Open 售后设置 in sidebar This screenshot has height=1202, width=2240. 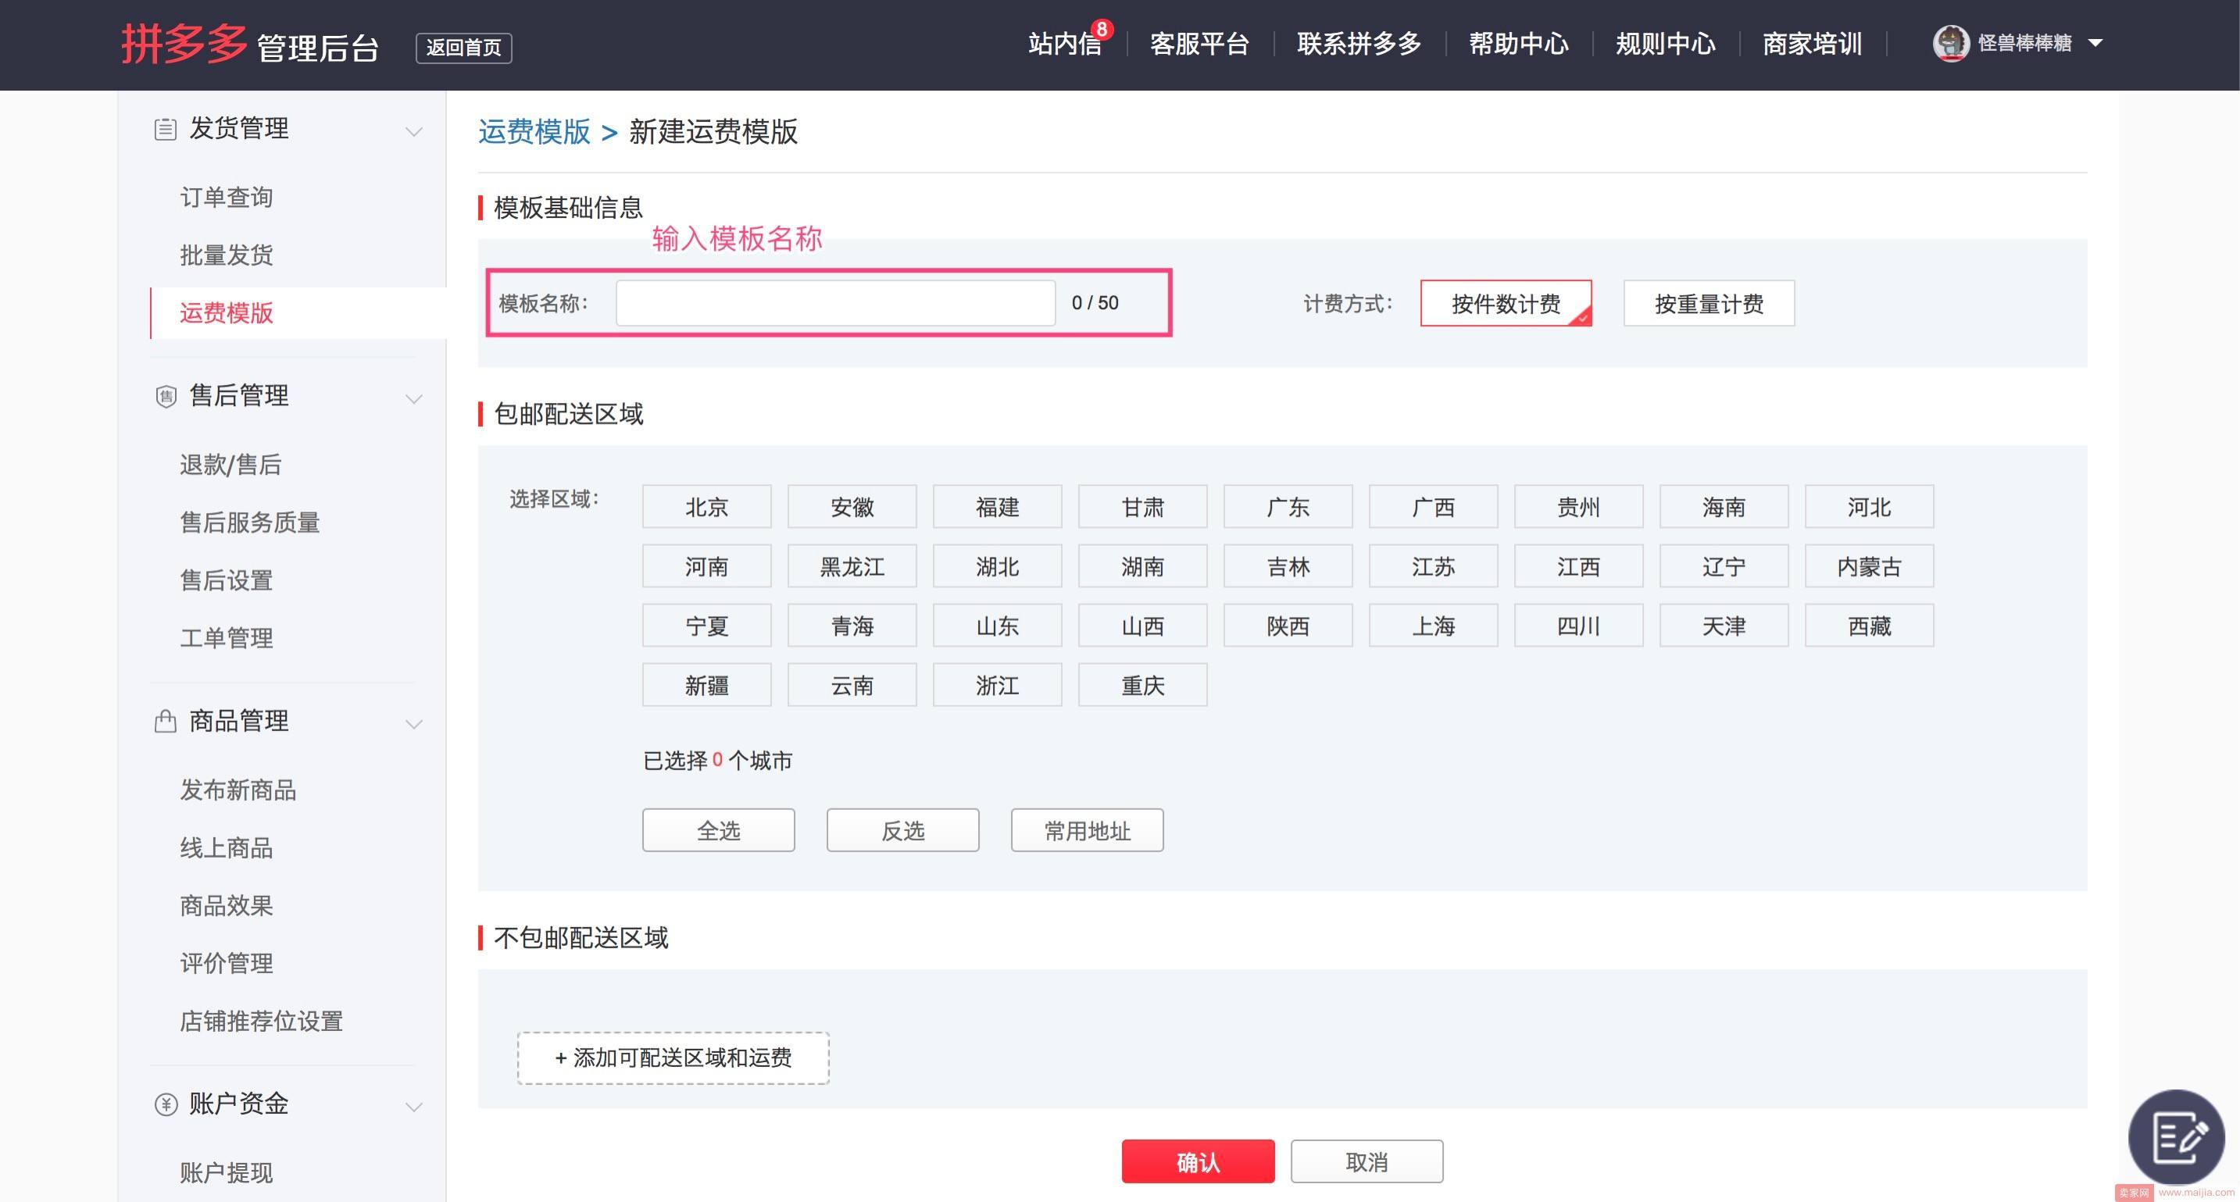[x=226, y=580]
